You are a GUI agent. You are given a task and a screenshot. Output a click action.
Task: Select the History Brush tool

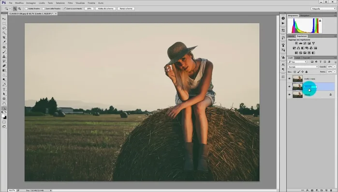coord(4,61)
